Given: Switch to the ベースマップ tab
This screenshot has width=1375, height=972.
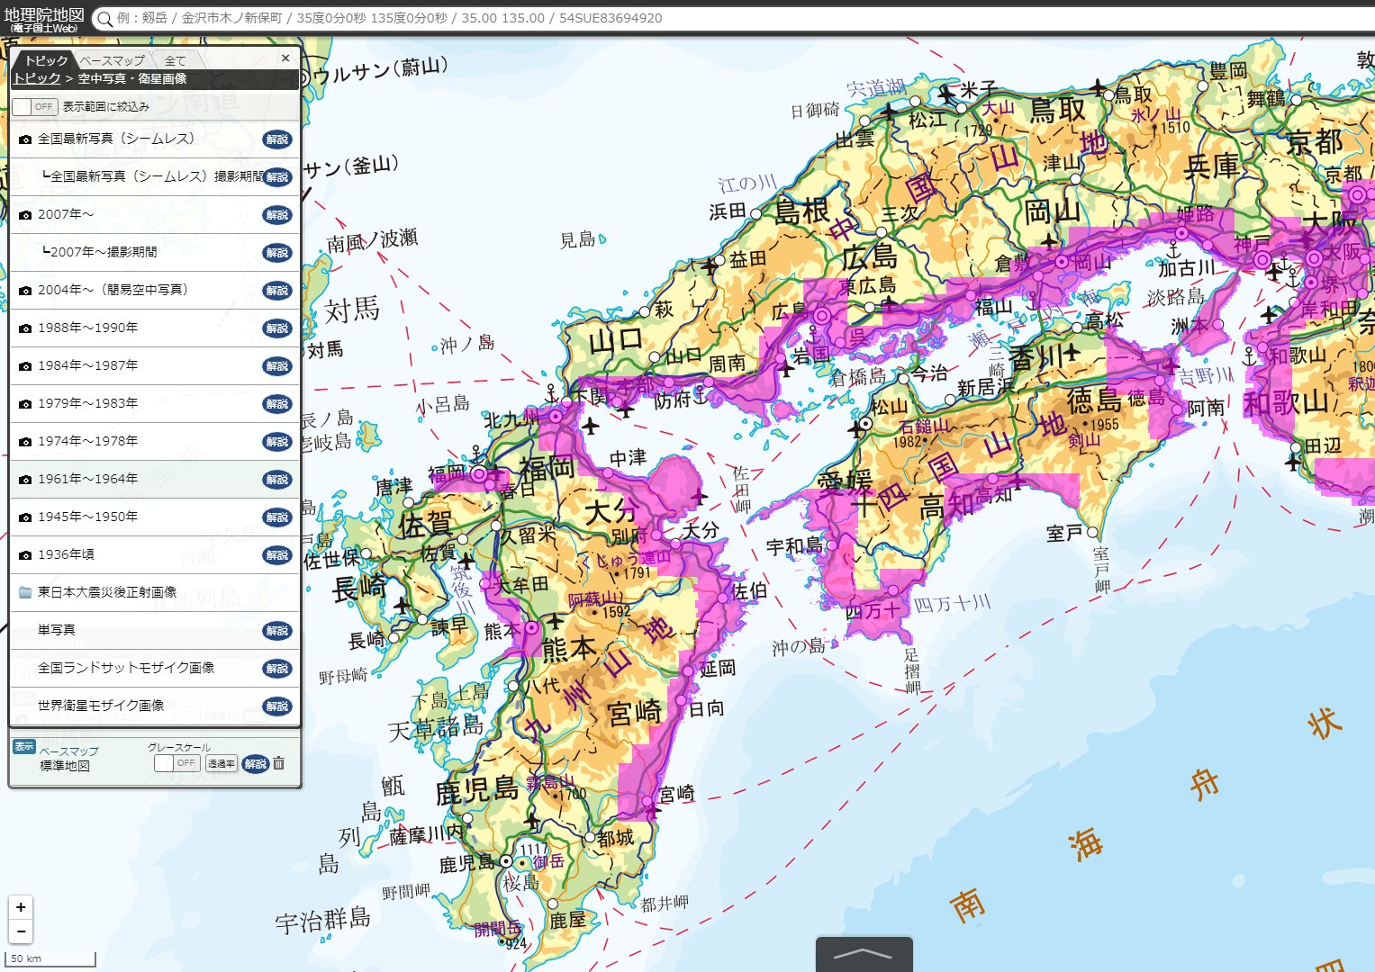Looking at the screenshot, I should [112, 60].
